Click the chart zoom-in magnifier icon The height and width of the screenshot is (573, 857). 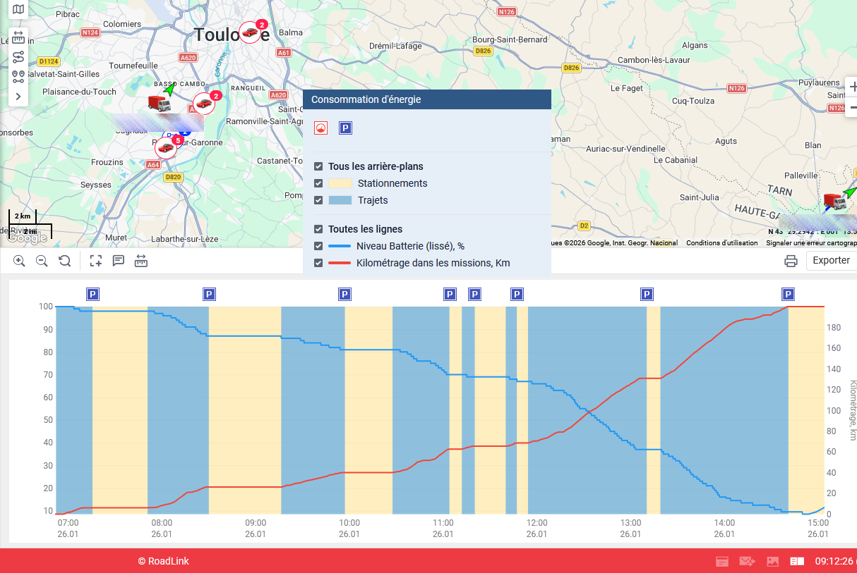point(19,261)
